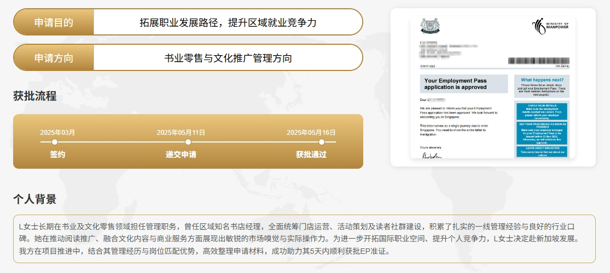Image resolution: width=610 pixels, height=273 pixels.
Task: Click the 书业零售与文化推广管理方向 text
Action: pos(228,58)
